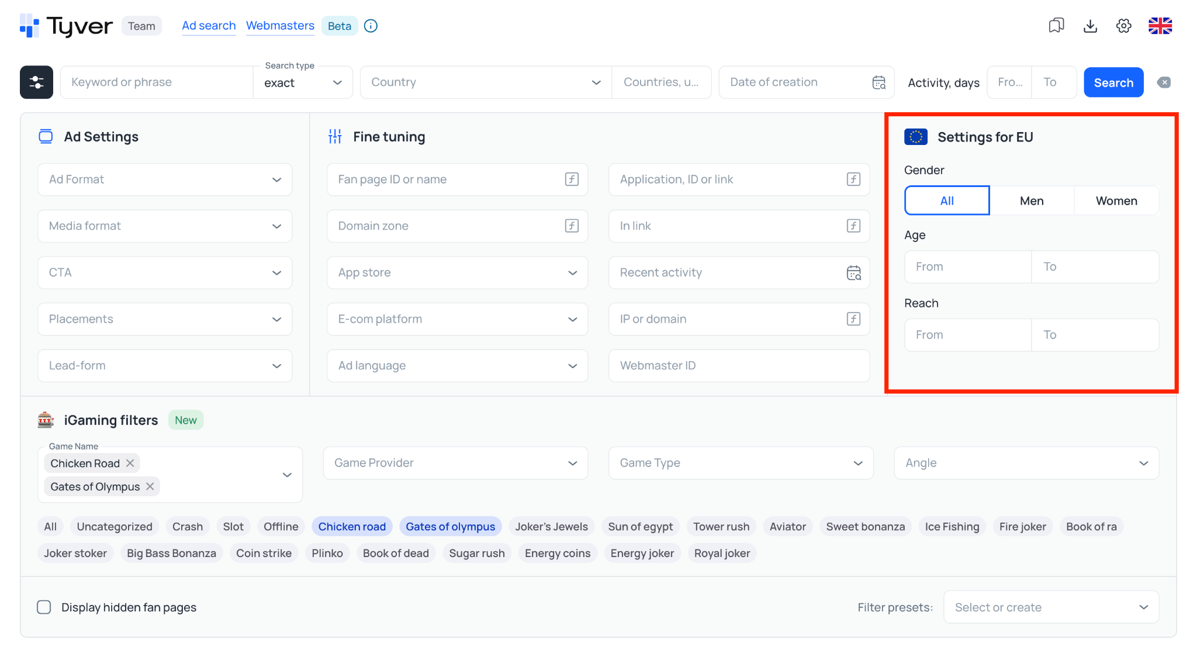Open the Date of creation calendar icon
The image size is (1197, 650).
coord(878,82)
